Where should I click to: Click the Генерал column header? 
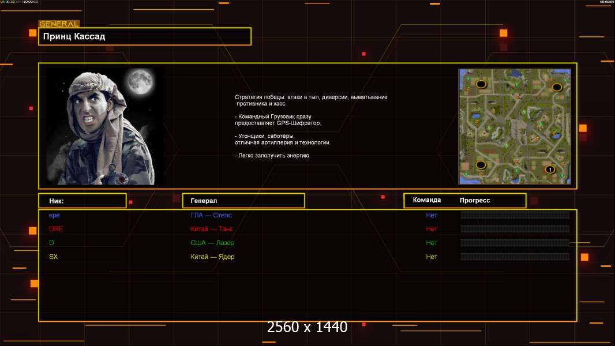point(243,201)
